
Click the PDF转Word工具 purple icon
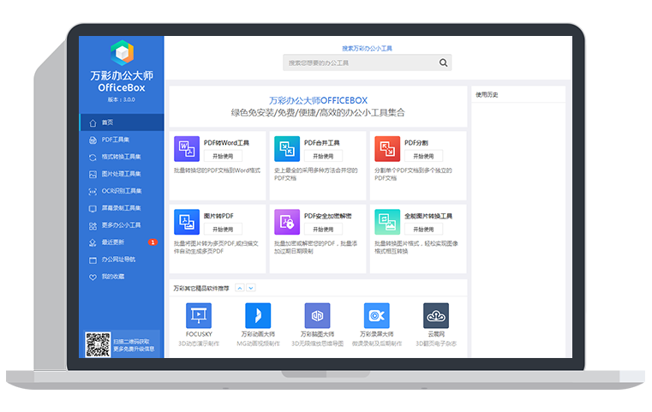tap(186, 149)
